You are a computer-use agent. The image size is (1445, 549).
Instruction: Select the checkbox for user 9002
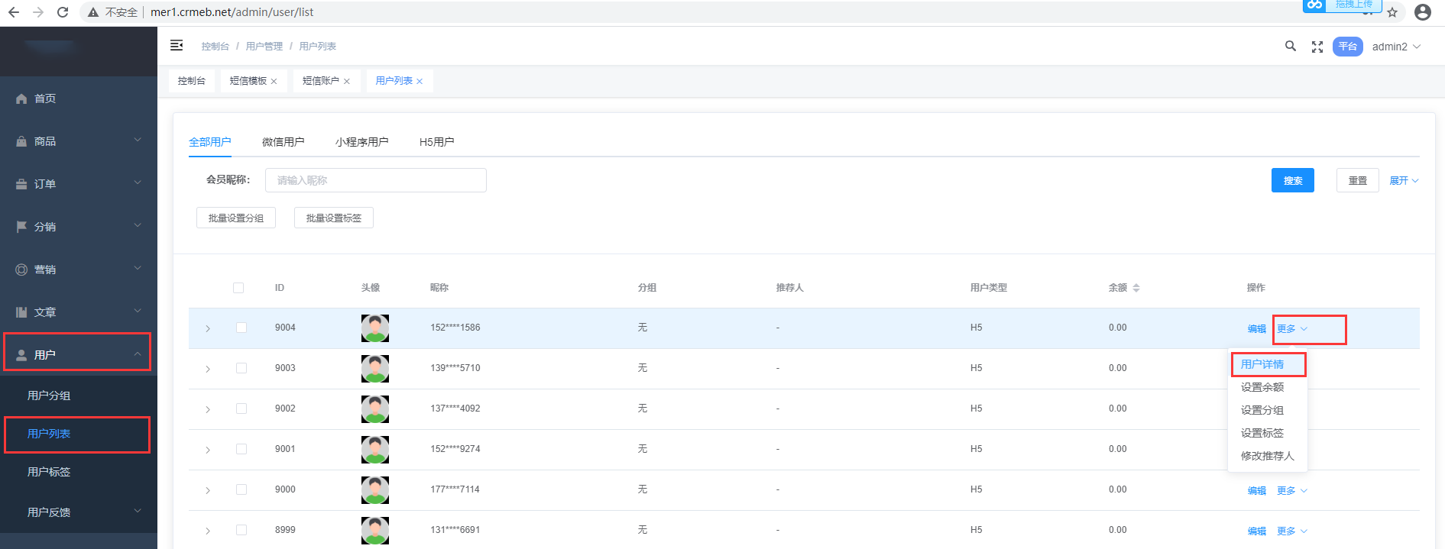tap(241, 409)
